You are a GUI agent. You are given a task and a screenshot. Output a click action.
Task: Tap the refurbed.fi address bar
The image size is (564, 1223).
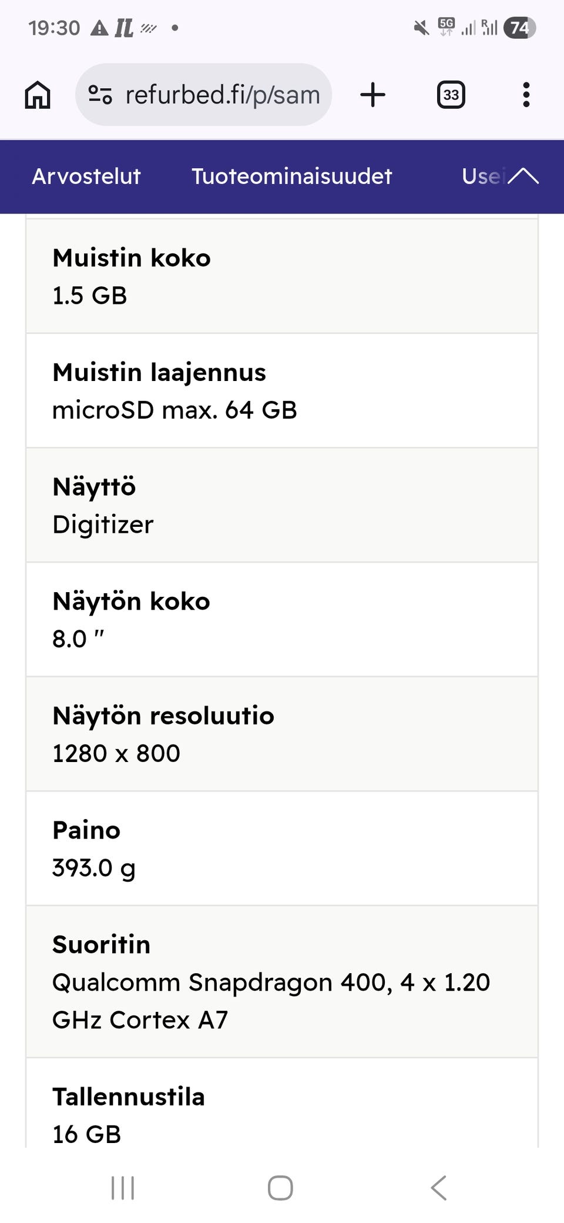222,95
